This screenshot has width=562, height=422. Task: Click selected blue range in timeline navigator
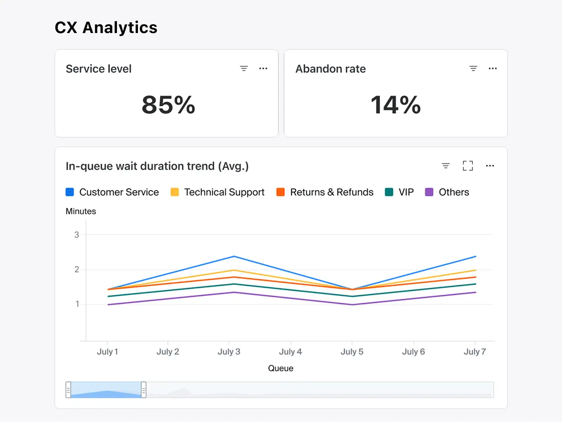click(x=106, y=390)
